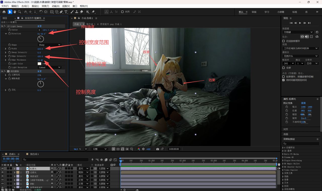Open blending mode dropdown of 边缘光 layer

pos(83,172)
